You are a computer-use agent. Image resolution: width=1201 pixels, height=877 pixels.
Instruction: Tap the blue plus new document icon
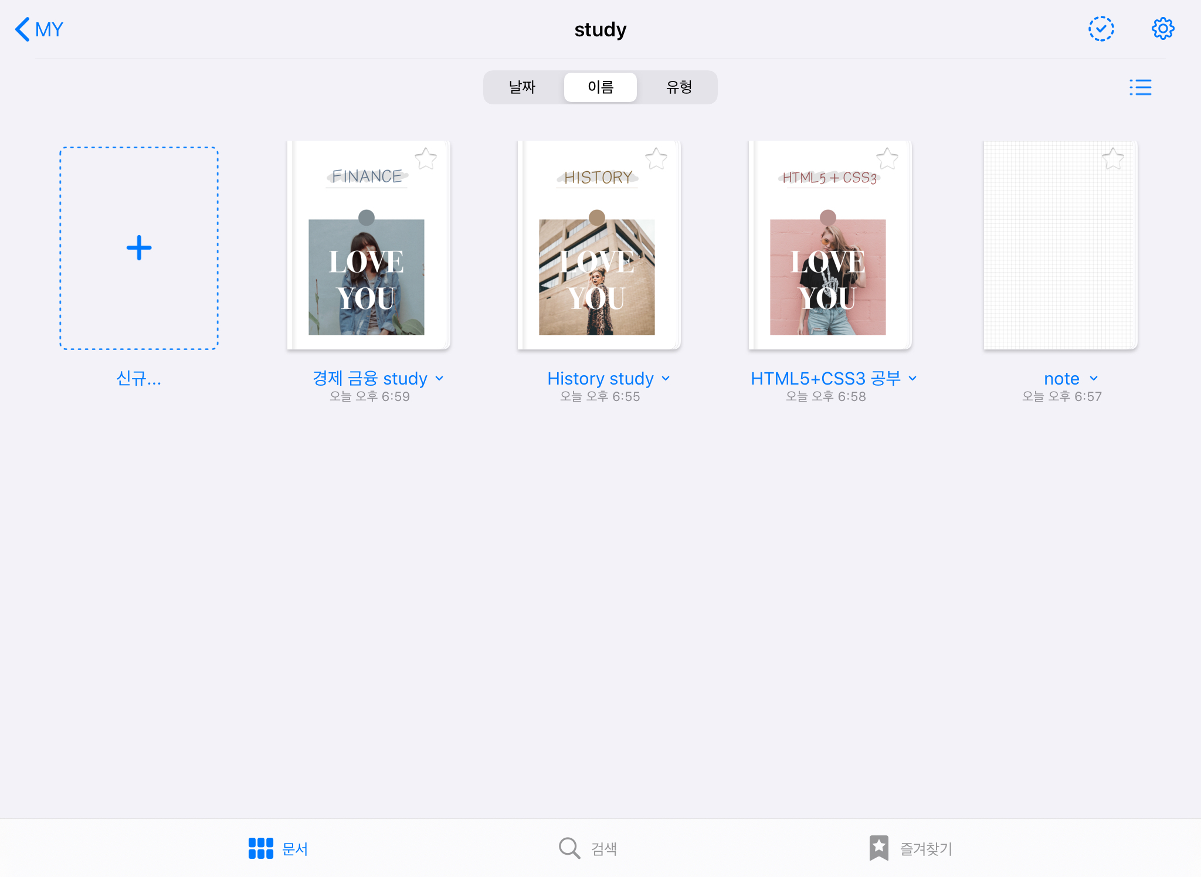point(139,248)
